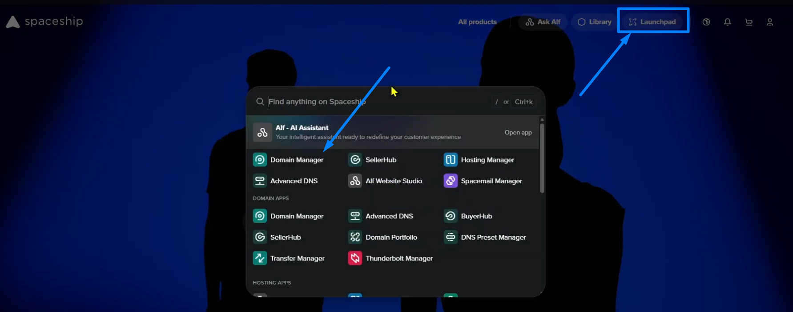793x312 pixels.
Task: Open the Launchpad button
Action: [x=652, y=22]
